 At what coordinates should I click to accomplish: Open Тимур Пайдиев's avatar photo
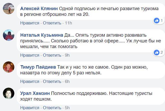click(8, 67)
